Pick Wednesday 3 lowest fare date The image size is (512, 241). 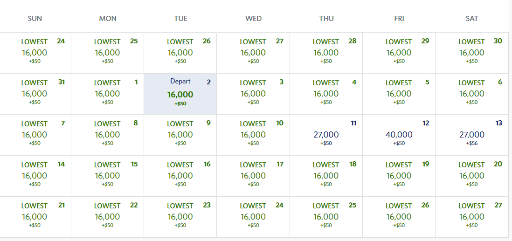pyautogui.click(x=253, y=94)
